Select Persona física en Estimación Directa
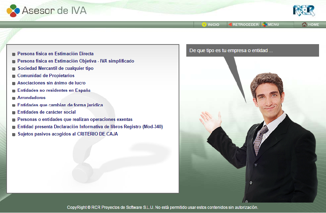This screenshot has height=213, width=326. click(55, 54)
